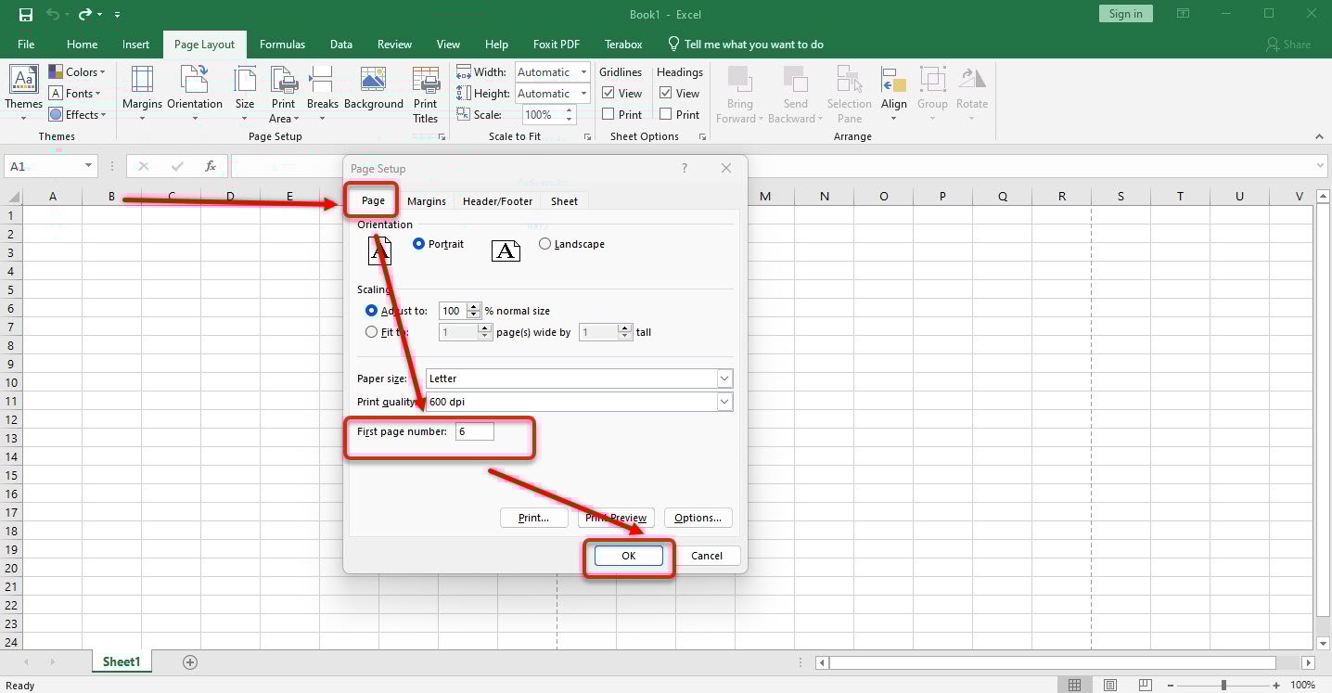Open the Foxit PDF tab
This screenshot has height=693, width=1332.
tap(557, 44)
